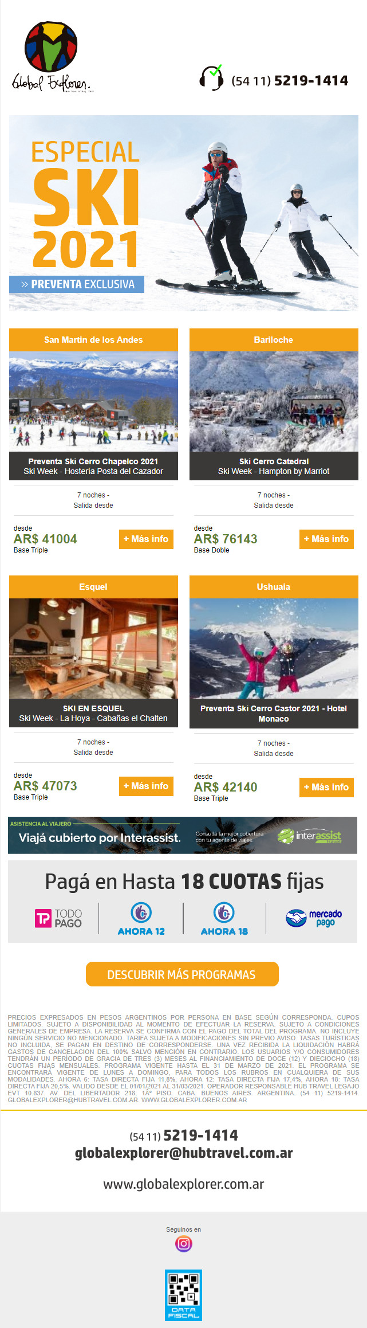Click the headset phone icon
Image resolution: width=367 pixels, height=1328 pixels.
pyautogui.click(x=211, y=78)
